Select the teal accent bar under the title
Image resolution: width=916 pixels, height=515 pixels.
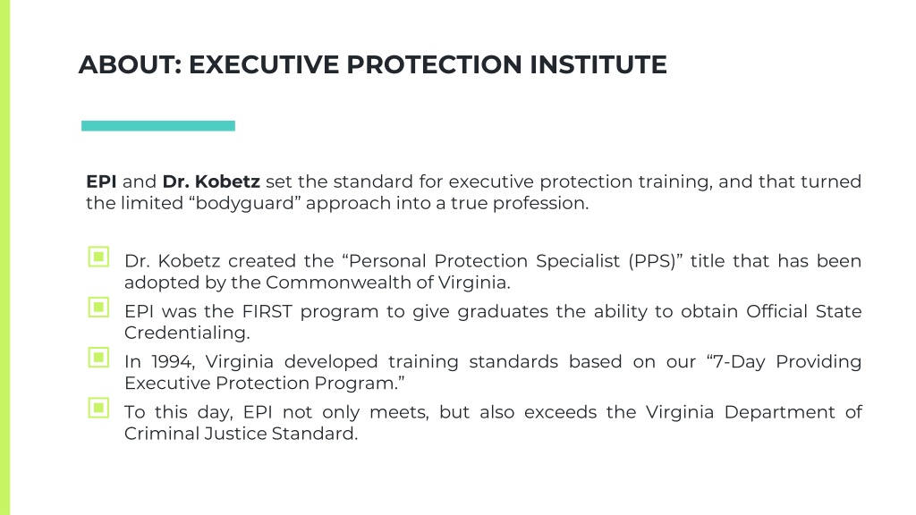pos(158,125)
